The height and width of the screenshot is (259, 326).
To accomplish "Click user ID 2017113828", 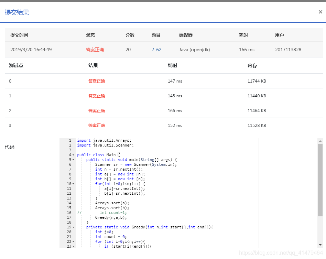I will coord(288,50).
